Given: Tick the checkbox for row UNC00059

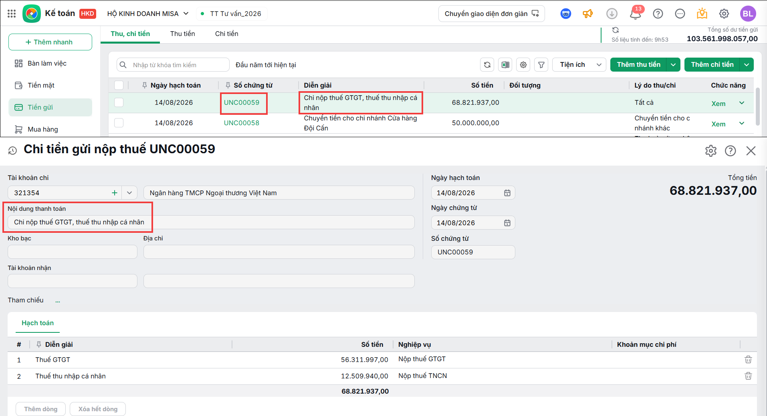Looking at the screenshot, I should pos(119,102).
